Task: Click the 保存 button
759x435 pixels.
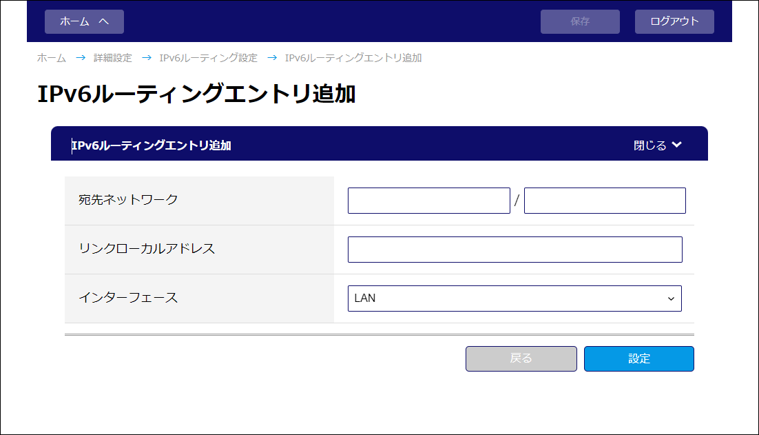Action: pyautogui.click(x=580, y=21)
